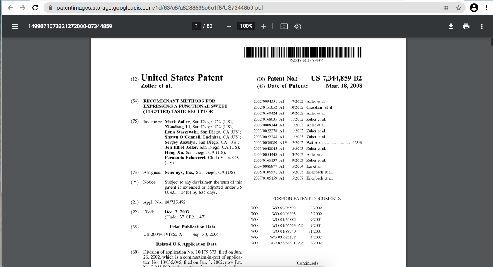493x267 pixels.
Task: Click foreign document 'WO 03/025137'
Action: (283, 237)
